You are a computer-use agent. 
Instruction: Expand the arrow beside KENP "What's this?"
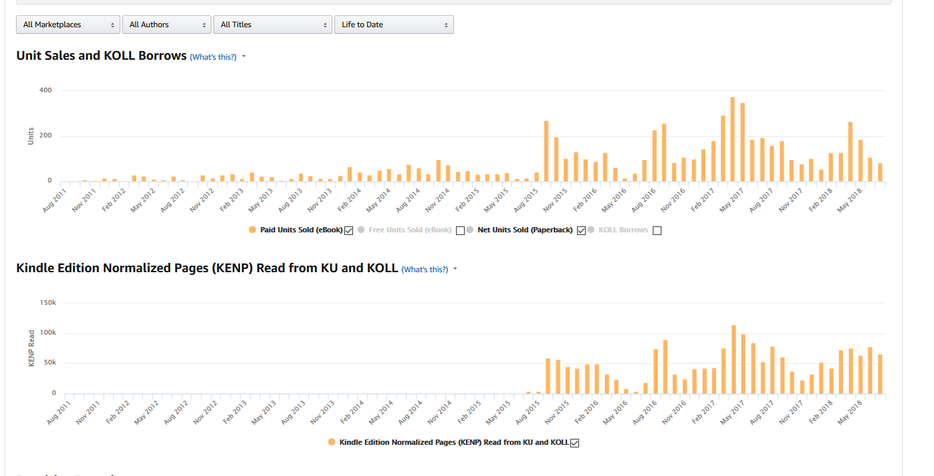coord(455,269)
